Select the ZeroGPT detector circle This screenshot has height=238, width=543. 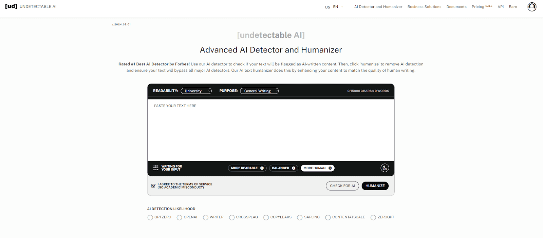click(373, 218)
